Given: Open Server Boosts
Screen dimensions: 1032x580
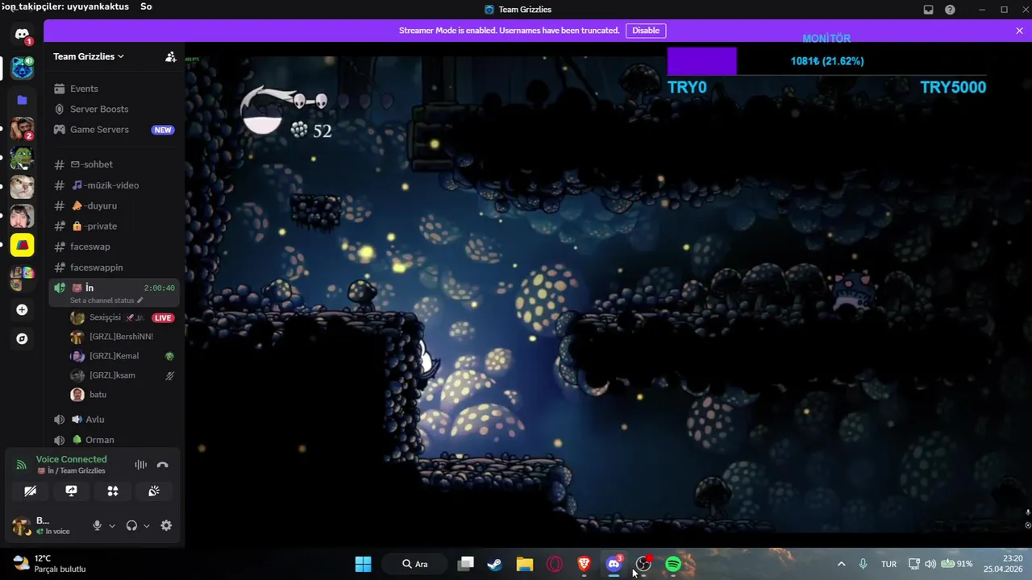Looking at the screenshot, I should coord(113,109).
